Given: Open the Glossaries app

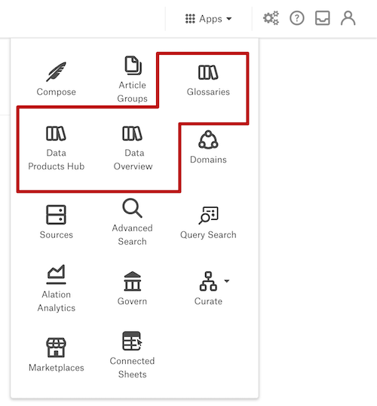Looking at the screenshot, I should coord(208,81).
